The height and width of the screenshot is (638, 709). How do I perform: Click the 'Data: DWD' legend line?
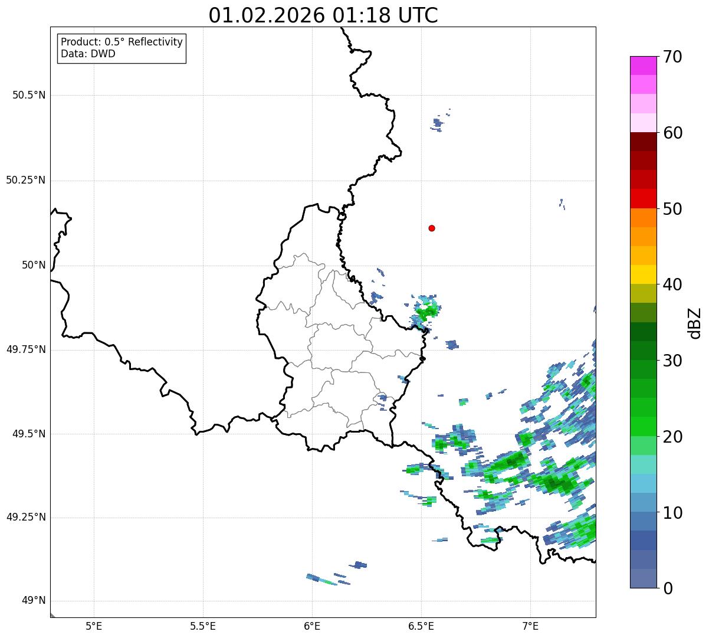tap(88, 54)
